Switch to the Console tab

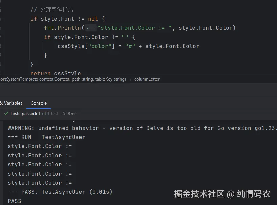click(x=39, y=103)
